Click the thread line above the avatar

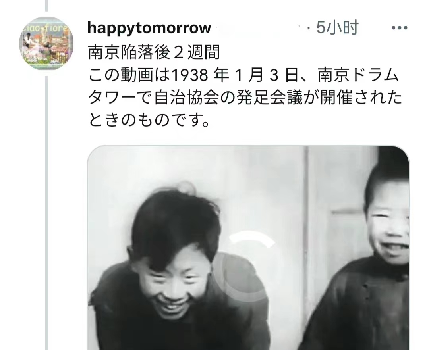46,6
